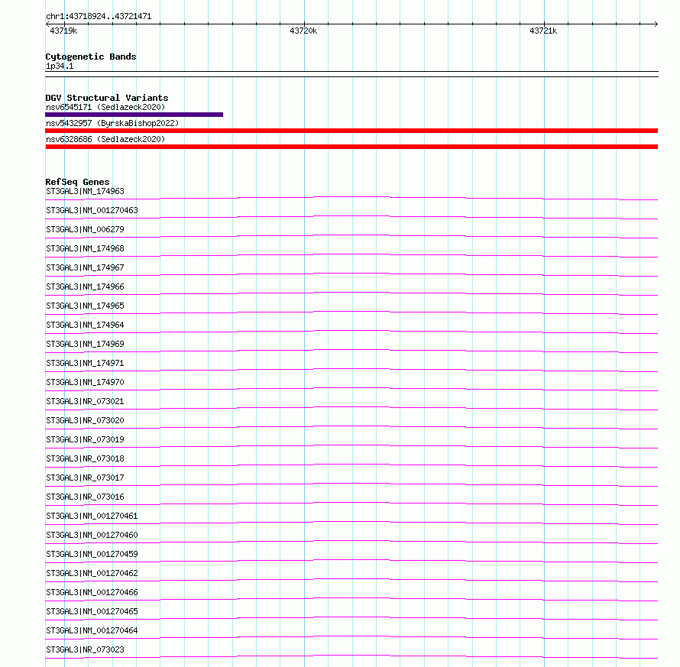This screenshot has height=667, width=680.
Task: Open transcript ST3GAL3|NM_006279
Action: (85, 229)
